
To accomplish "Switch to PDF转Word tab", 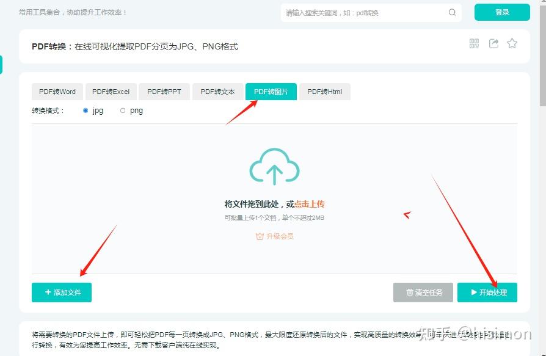I will pos(57,92).
